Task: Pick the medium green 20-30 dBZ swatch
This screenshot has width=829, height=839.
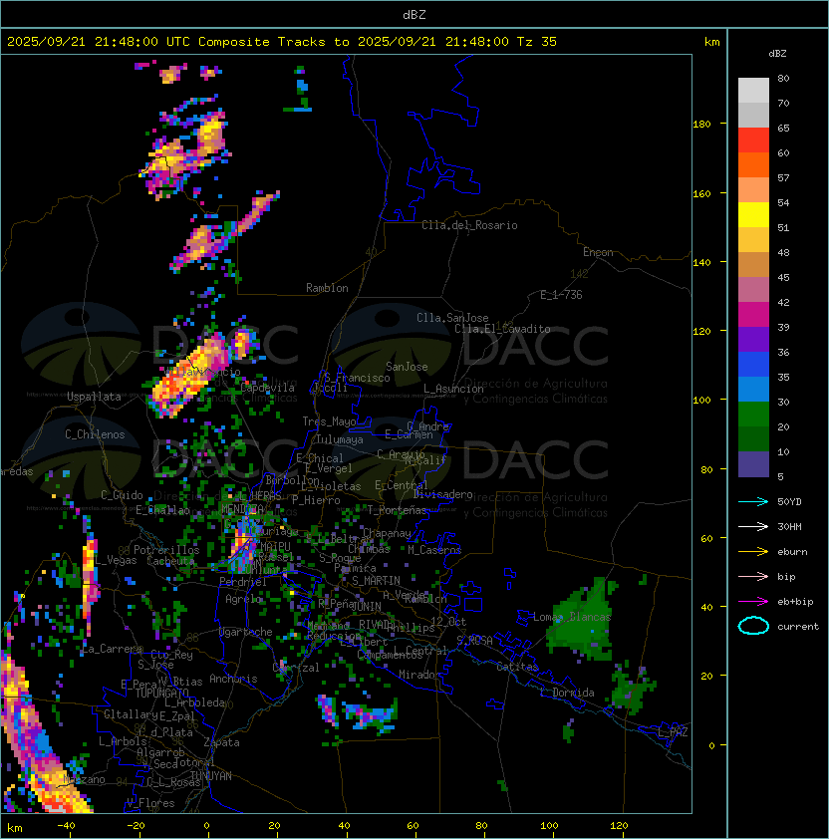Action: click(753, 415)
